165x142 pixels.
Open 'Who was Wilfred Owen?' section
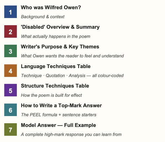[51, 8]
